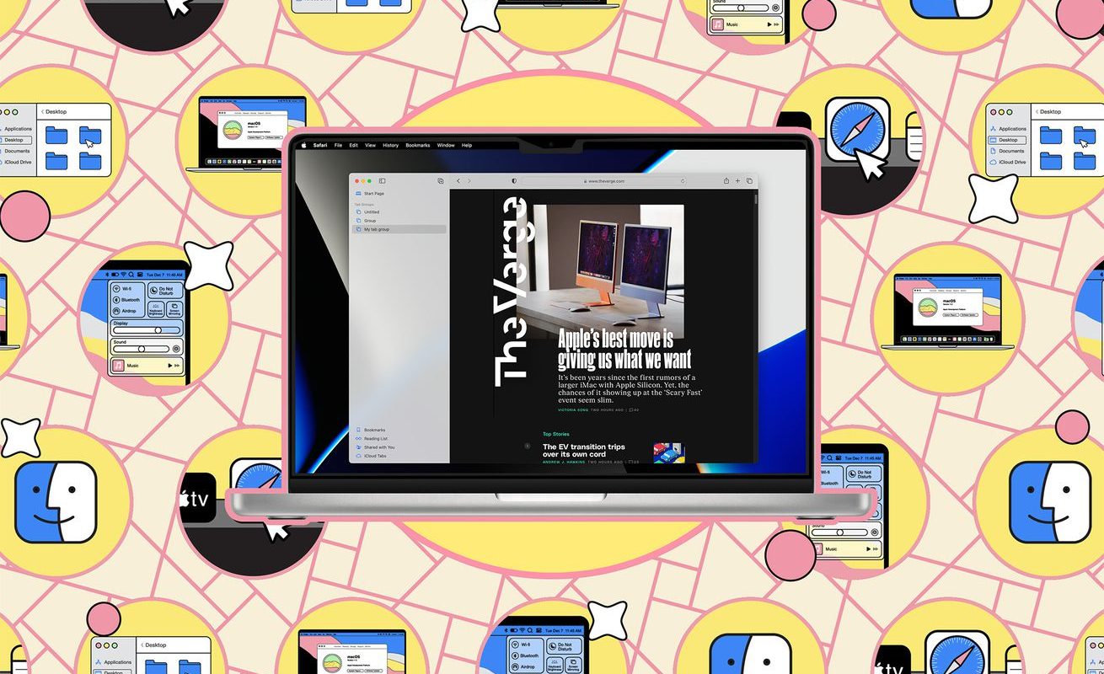Open Reading List in the sidebar
The image size is (1104, 674).
399,439
